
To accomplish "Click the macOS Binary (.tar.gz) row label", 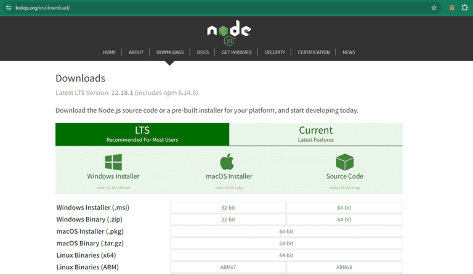I will pyautogui.click(x=90, y=244).
